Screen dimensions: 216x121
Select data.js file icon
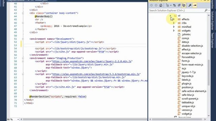click(179, 42)
